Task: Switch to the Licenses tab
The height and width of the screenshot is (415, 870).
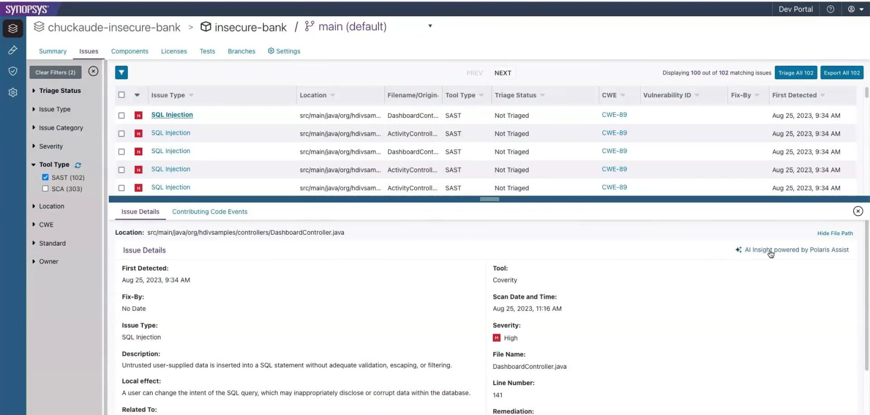Action: [x=174, y=51]
